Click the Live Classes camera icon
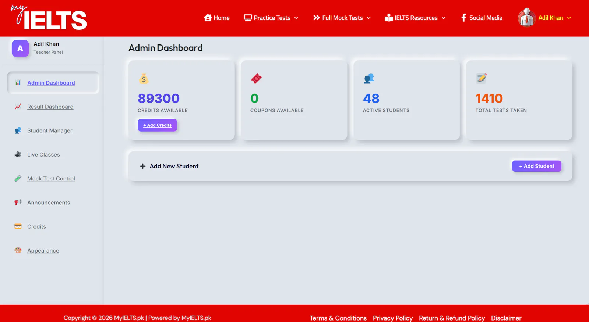This screenshot has height=322, width=589. (18, 154)
